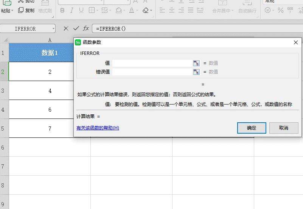The image size is (303, 209).
Task: Click the font color A icon
Action: 132,10
